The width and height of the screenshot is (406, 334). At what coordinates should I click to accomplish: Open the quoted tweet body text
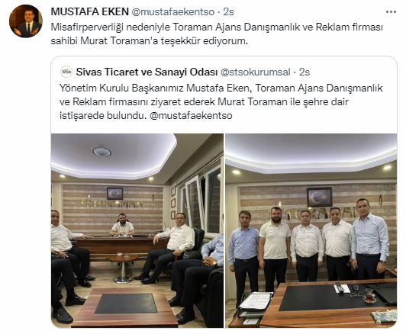click(221, 101)
